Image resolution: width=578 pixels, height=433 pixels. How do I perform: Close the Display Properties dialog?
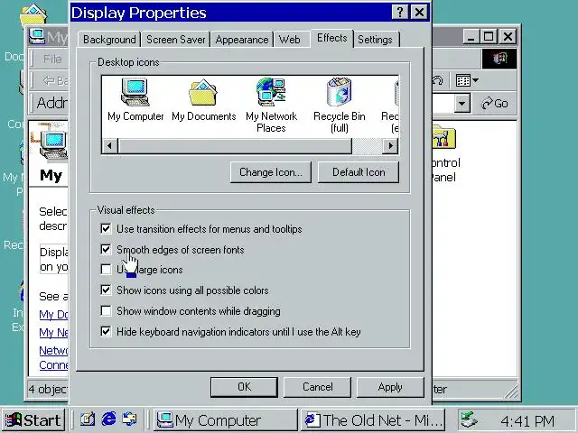click(419, 13)
